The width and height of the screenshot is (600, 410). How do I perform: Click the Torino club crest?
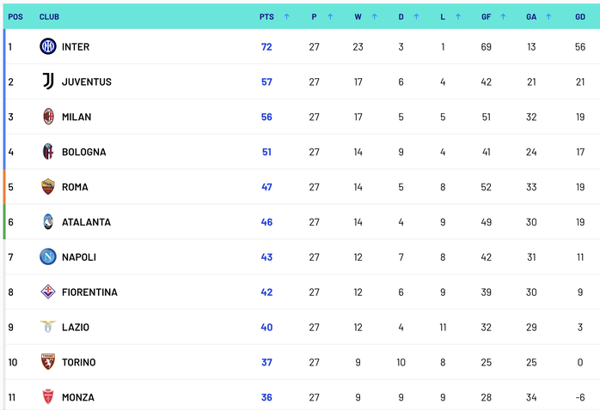(48, 362)
